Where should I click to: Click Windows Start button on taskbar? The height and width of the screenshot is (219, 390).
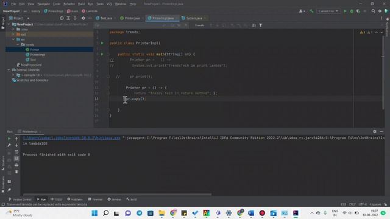94,213
